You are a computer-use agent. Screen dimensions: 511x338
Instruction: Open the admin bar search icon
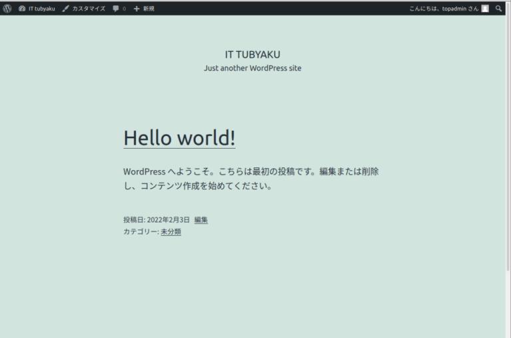(x=498, y=9)
